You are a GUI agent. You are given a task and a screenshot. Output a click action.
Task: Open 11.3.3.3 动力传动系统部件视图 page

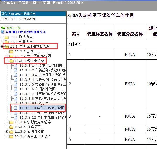[x=43, y=75]
